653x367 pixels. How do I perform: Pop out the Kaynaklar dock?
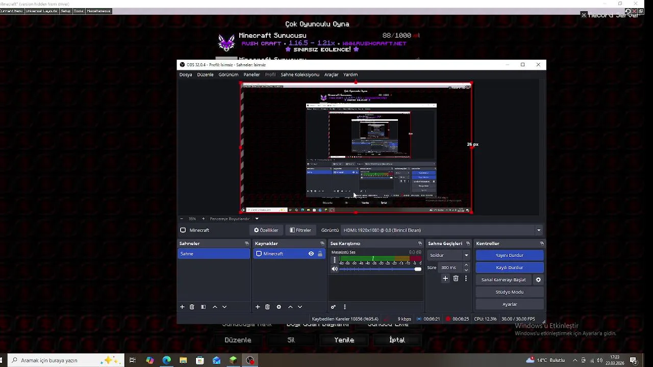coord(322,243)
